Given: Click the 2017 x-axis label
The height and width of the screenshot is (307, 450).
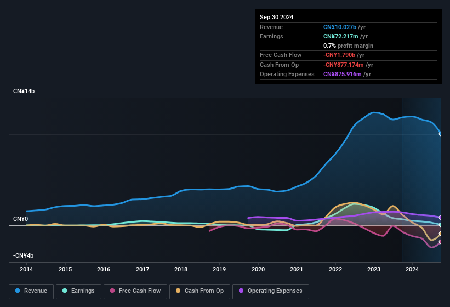Looking at the screenshot, I should click(x=143, y=269).
